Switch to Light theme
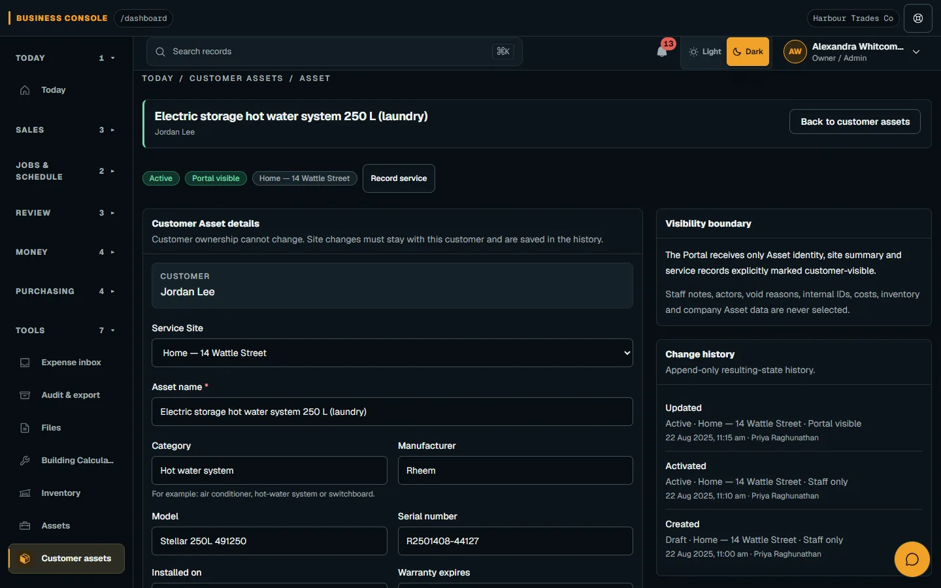The image size is (941, 588). (x=705, y=52)
